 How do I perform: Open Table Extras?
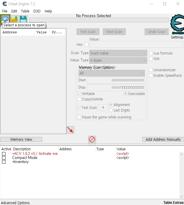pyautogui.click(x=173, y=203)
